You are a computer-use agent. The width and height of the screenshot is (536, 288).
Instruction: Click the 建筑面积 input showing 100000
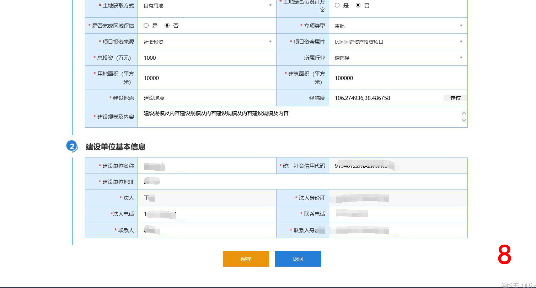(398, 78)
